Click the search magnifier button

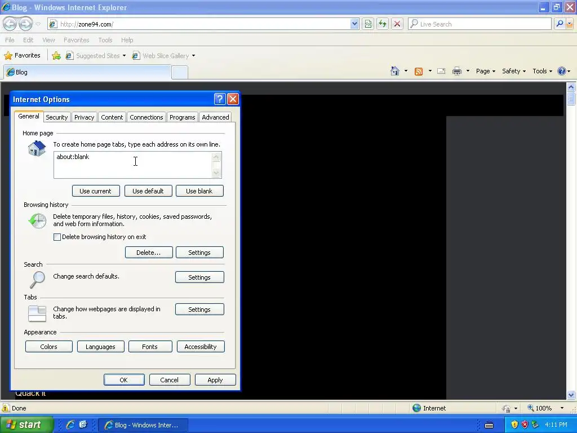pyautogui.click(x=560, y=24)
